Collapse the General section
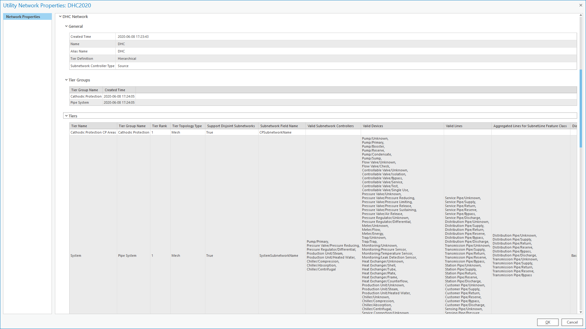The height and width of the screenshot is (329, 586). (x=66, y=26)
